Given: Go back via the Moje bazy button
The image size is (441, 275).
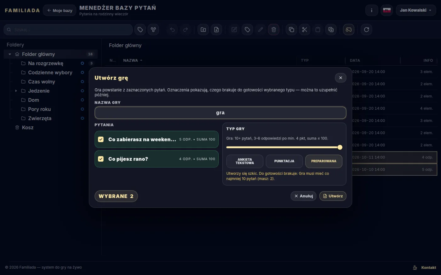Looking at the screenshot, I should tap(60, 10).
